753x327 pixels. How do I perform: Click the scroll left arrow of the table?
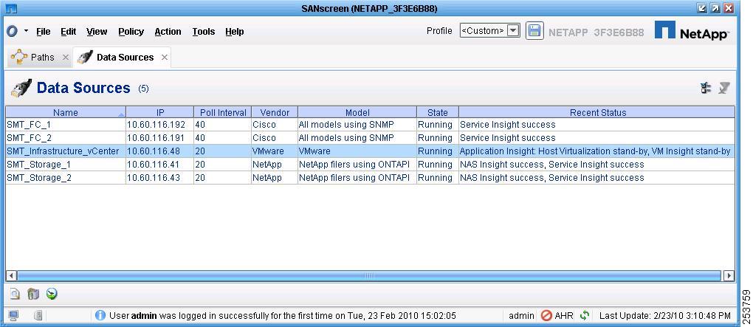(x=11, y=275)
